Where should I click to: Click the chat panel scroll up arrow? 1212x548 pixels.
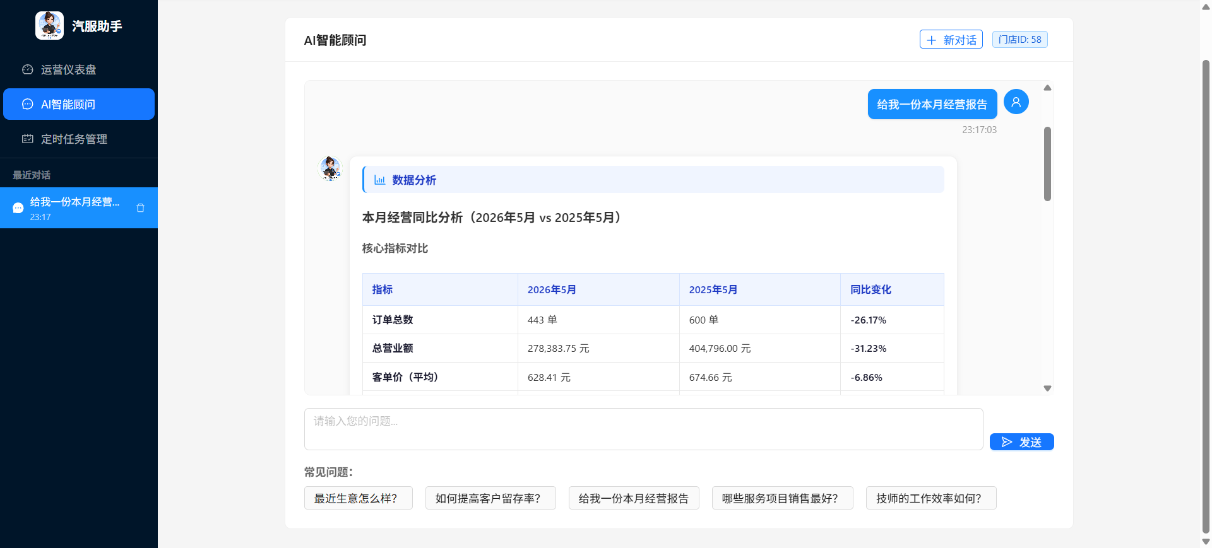(x=1047, y=88)
